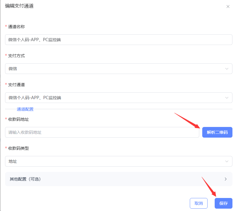Click the 收款码类型 field label
Screen dimensions: 236x211
click(19, 148)
